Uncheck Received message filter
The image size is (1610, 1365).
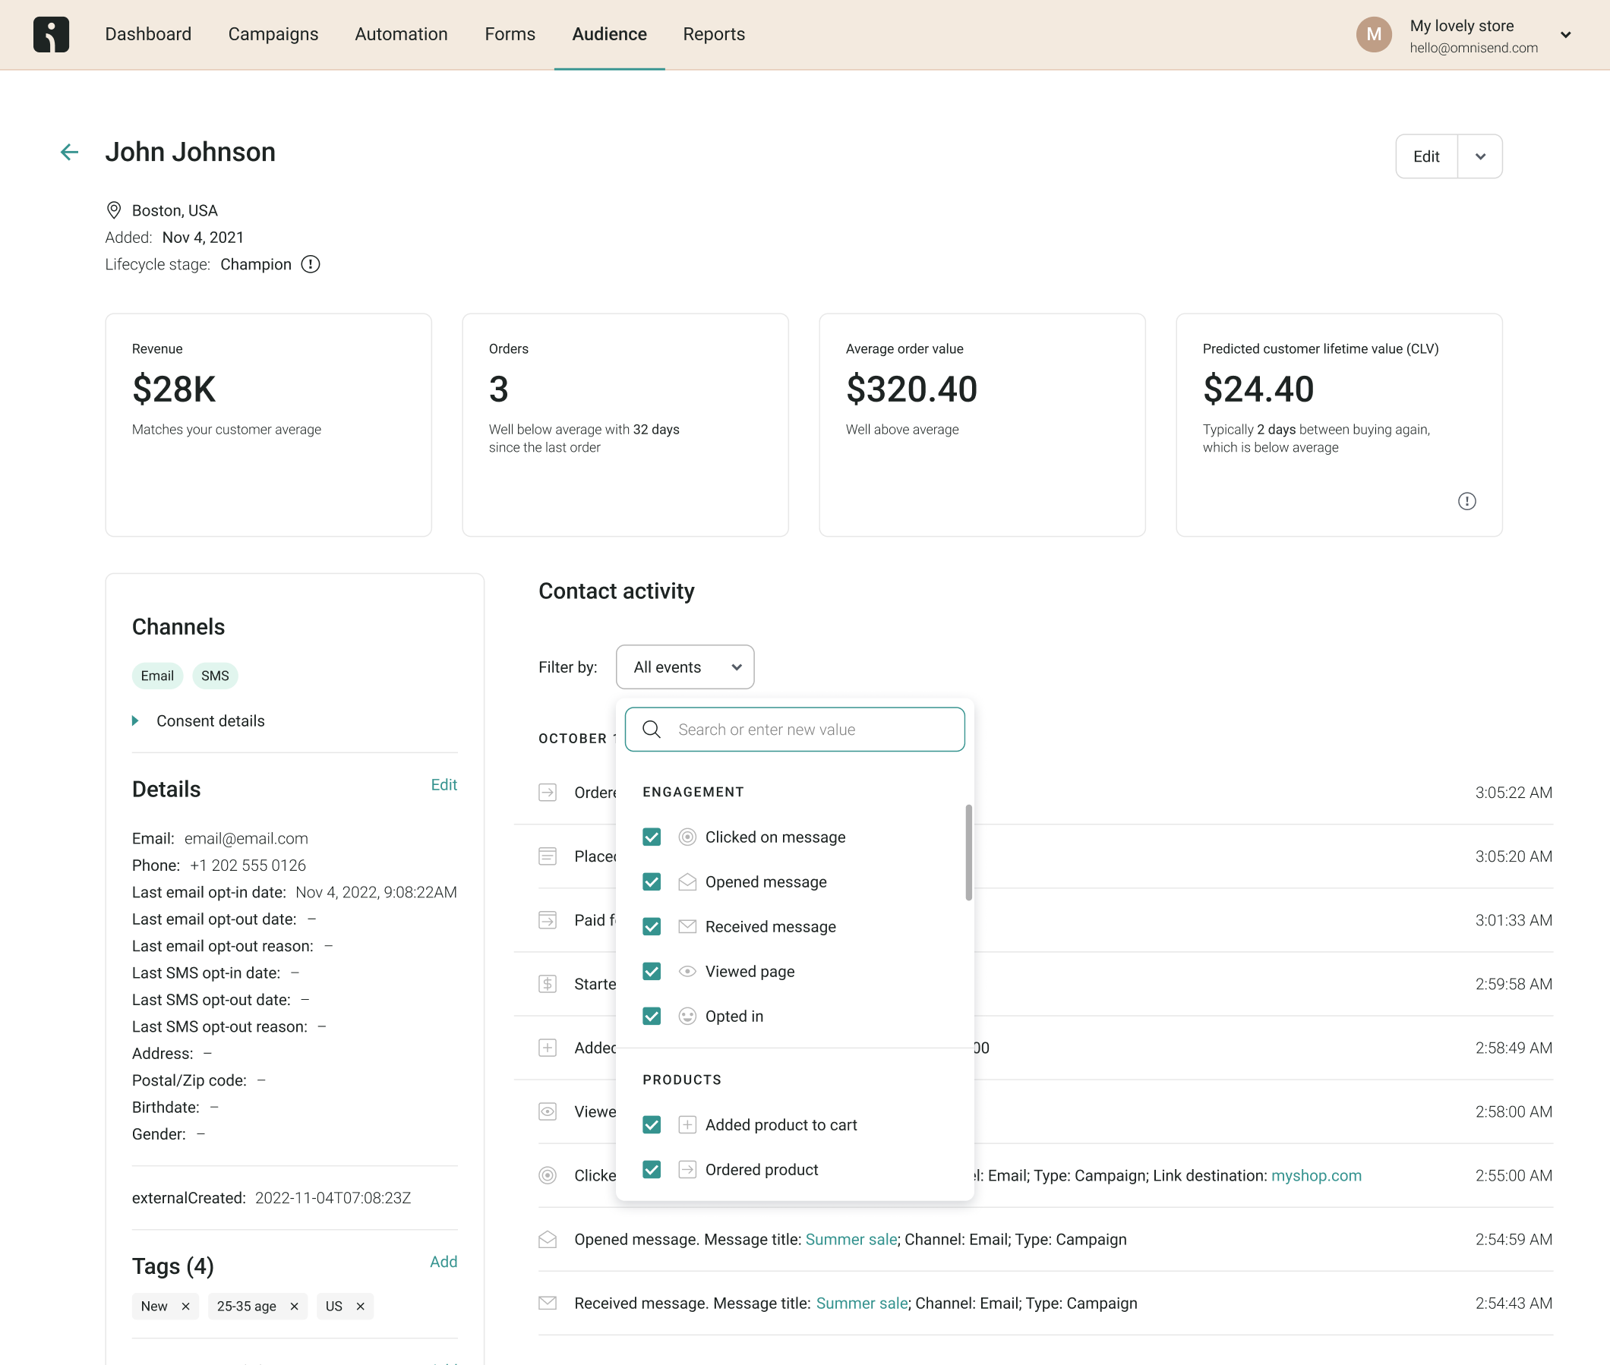point(652,927)
